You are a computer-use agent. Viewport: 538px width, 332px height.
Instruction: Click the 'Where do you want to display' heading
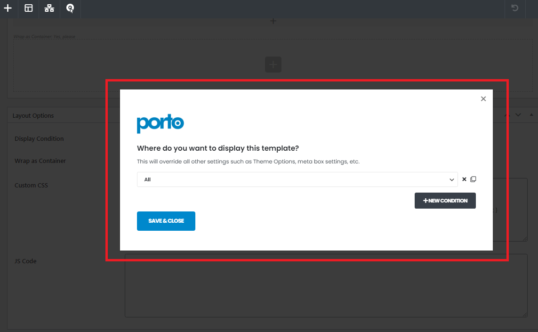point(218,148)
